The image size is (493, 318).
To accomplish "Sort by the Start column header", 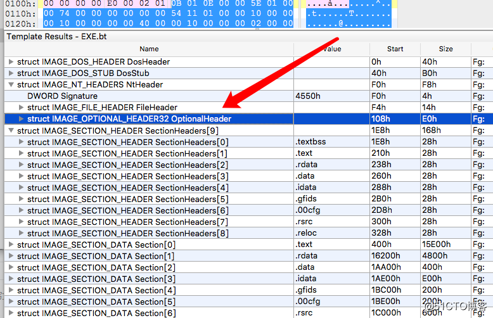I will [395, 49].
